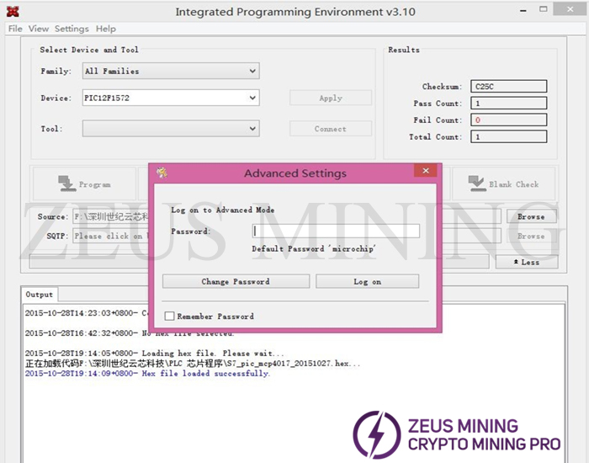Click the Program button with download icon
589x463 pixels.
tap(84, 184)
